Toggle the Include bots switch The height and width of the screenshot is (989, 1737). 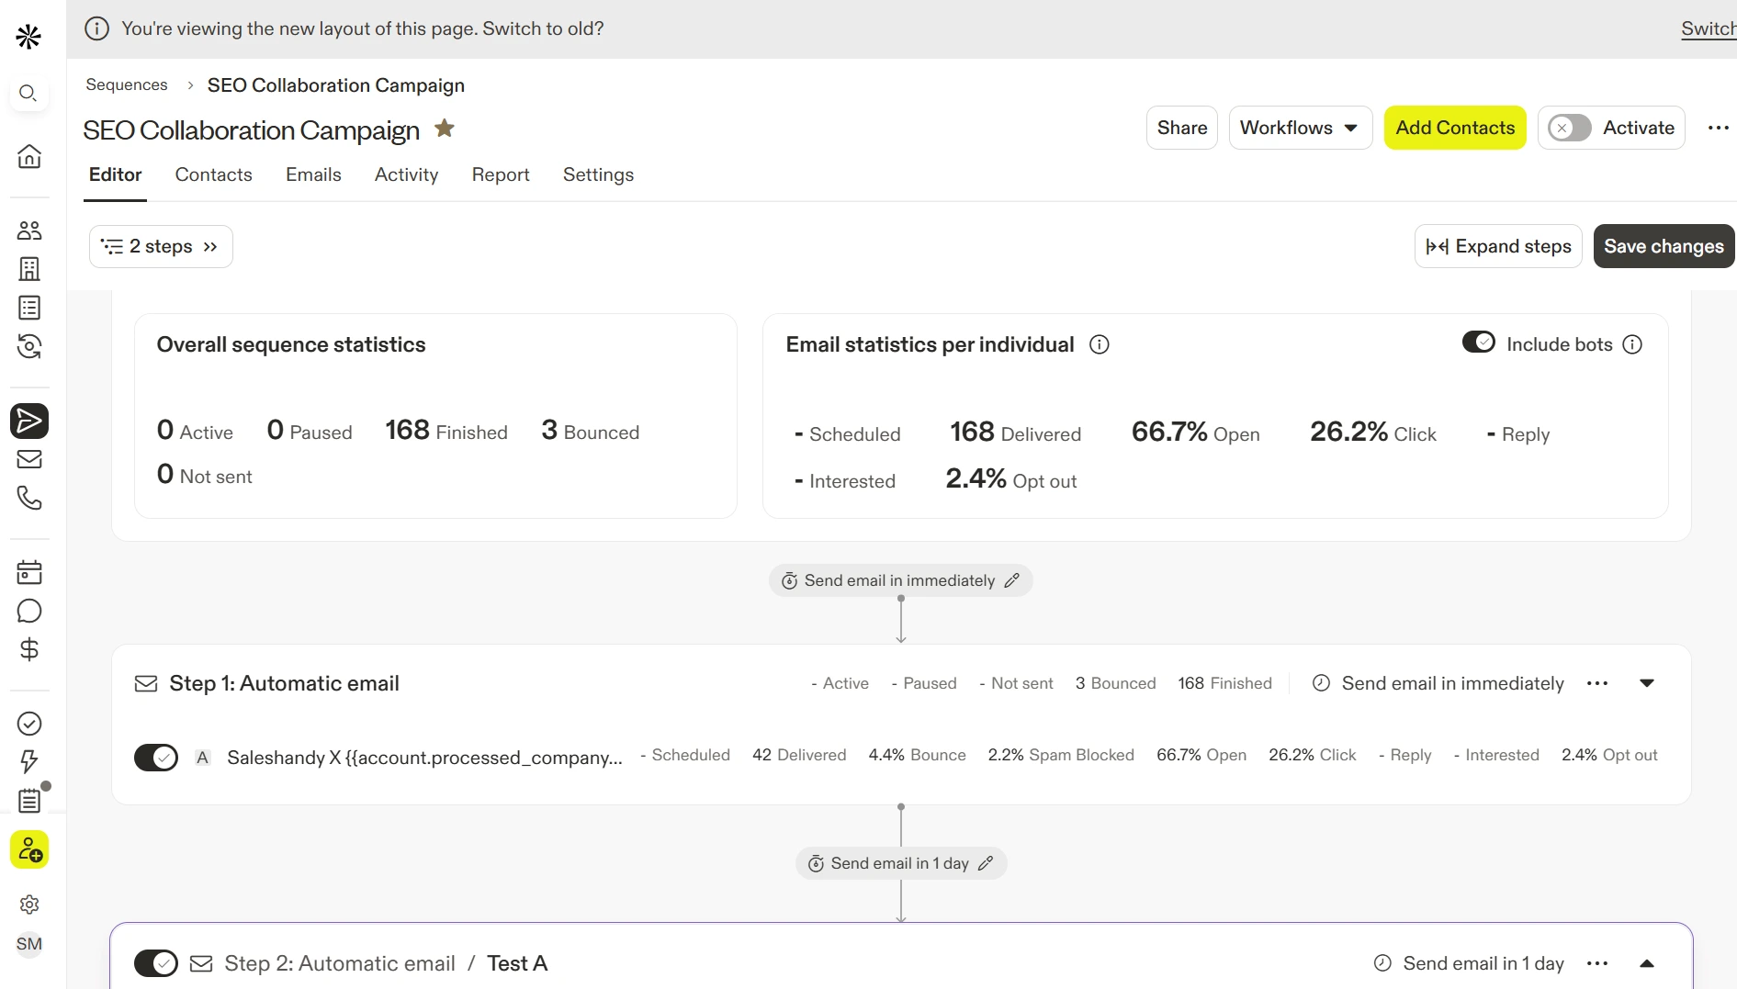pyautogui.click(x=1479, y=342)
